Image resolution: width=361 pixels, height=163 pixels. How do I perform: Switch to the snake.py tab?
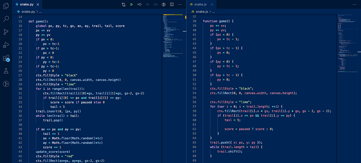pyautogui.click(x=27, y=4)
